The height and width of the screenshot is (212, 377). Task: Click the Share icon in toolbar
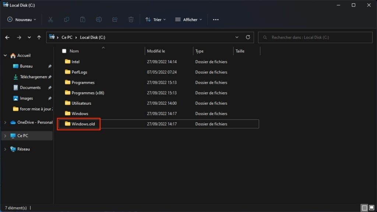tap(115, 20)
